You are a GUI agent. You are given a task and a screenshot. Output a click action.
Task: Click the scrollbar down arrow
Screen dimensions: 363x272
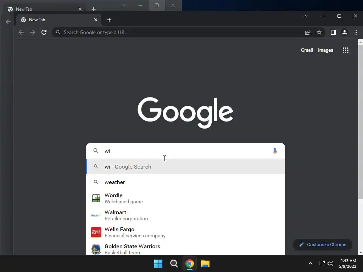tap(360, 253)
